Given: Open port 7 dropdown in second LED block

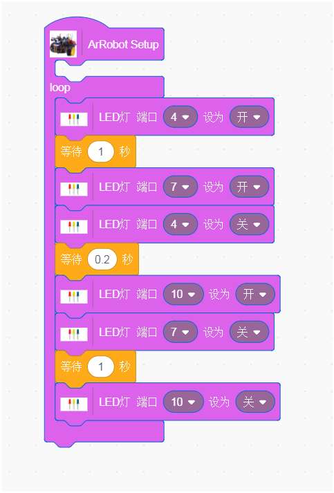Looking at the screenshot, I should pyautogui.click(x=180, y=187).
